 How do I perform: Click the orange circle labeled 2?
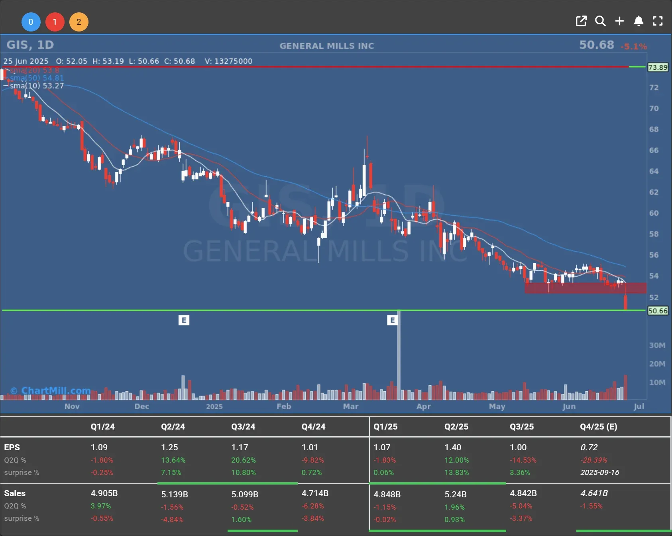(79, 22)
